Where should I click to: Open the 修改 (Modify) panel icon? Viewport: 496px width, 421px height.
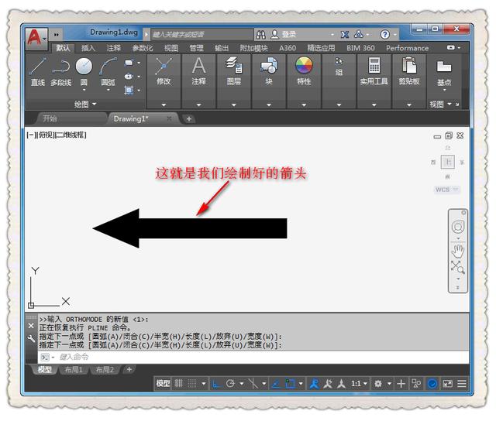164,67
